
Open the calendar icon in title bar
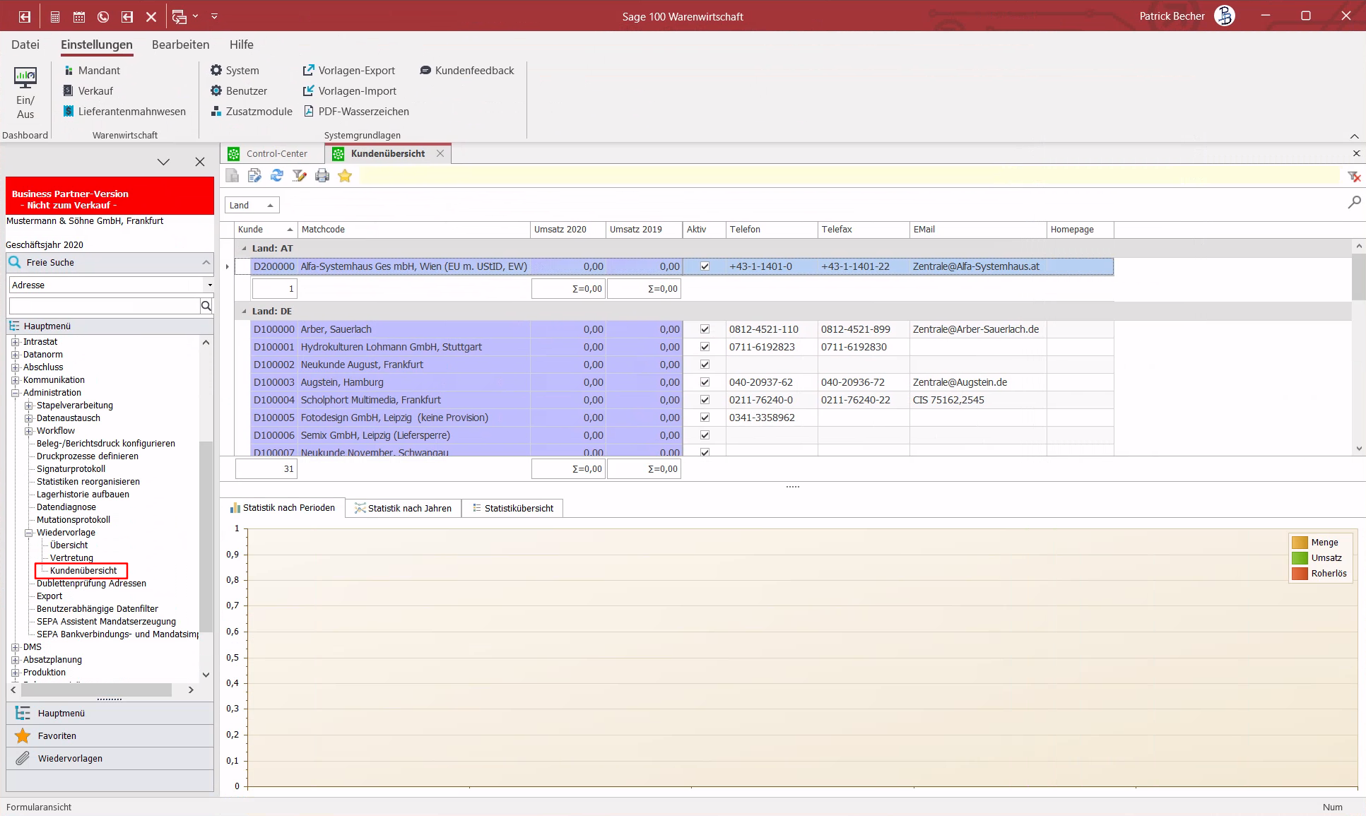(x=79, y=16)
